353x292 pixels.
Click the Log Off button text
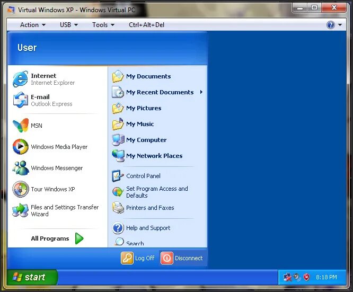point(145,258)
